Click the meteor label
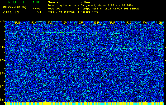This screenshot has height=105, width=166. [37, 8]
